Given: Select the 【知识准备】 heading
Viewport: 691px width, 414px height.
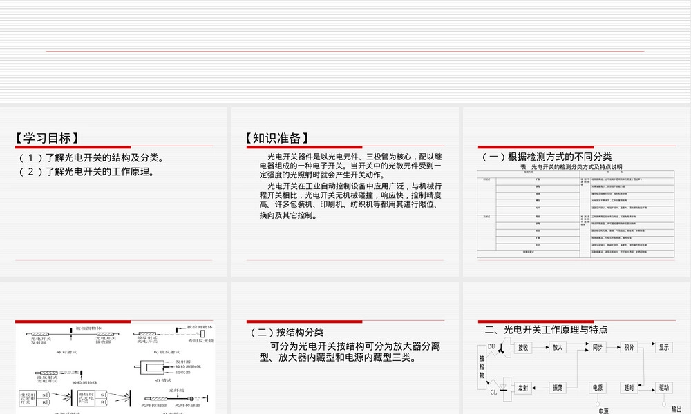Looking at the screenshot, I should tap(277, 138).
